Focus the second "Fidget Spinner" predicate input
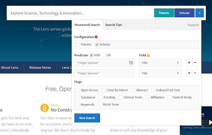Image resolution: width=212 pixels, height=135 pixels. coord(104,73)
